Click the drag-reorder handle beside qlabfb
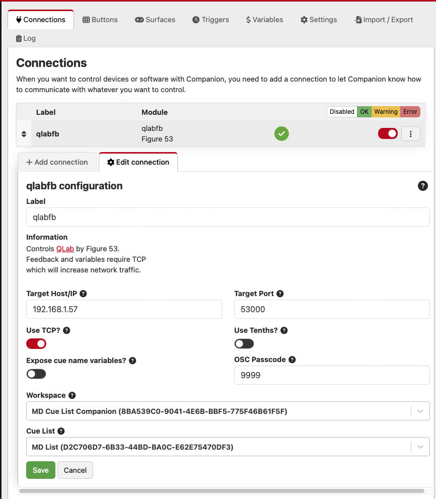436x499 pixels. (x=23, y=133)
